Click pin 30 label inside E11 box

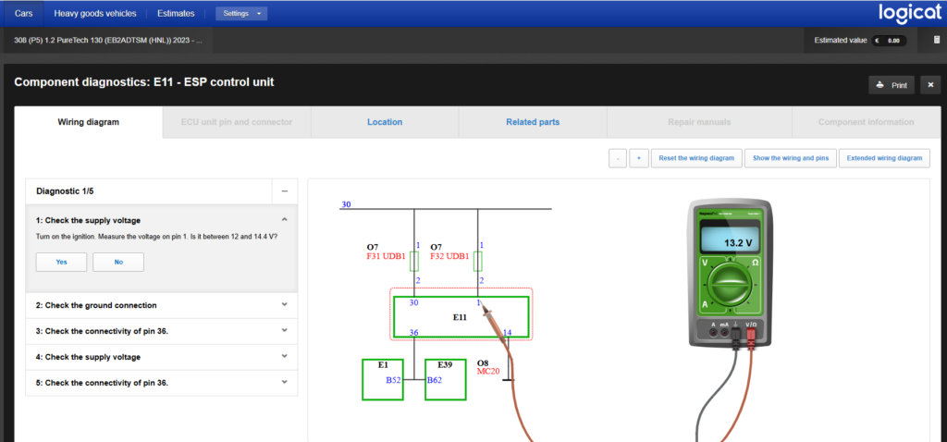[413, 302]
